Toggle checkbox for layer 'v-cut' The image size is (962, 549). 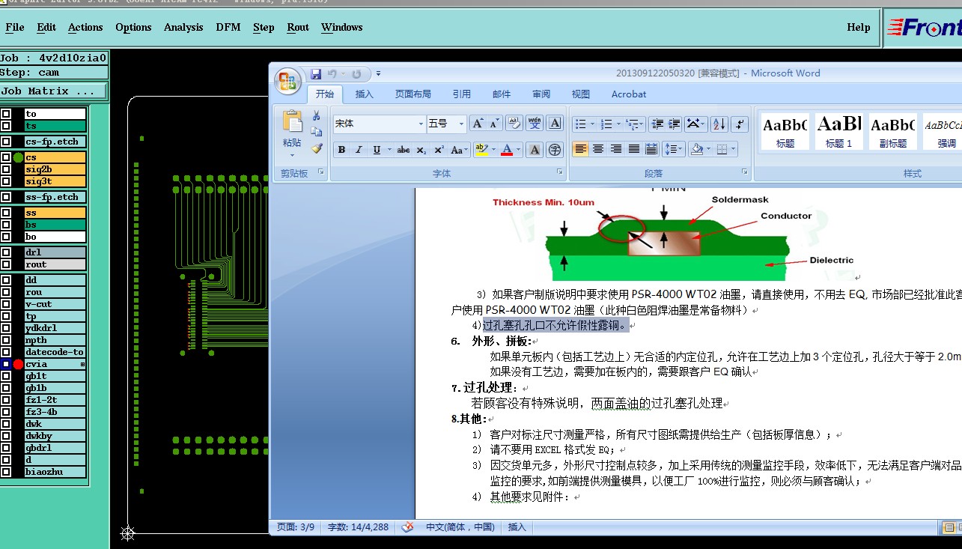(6, 304)
